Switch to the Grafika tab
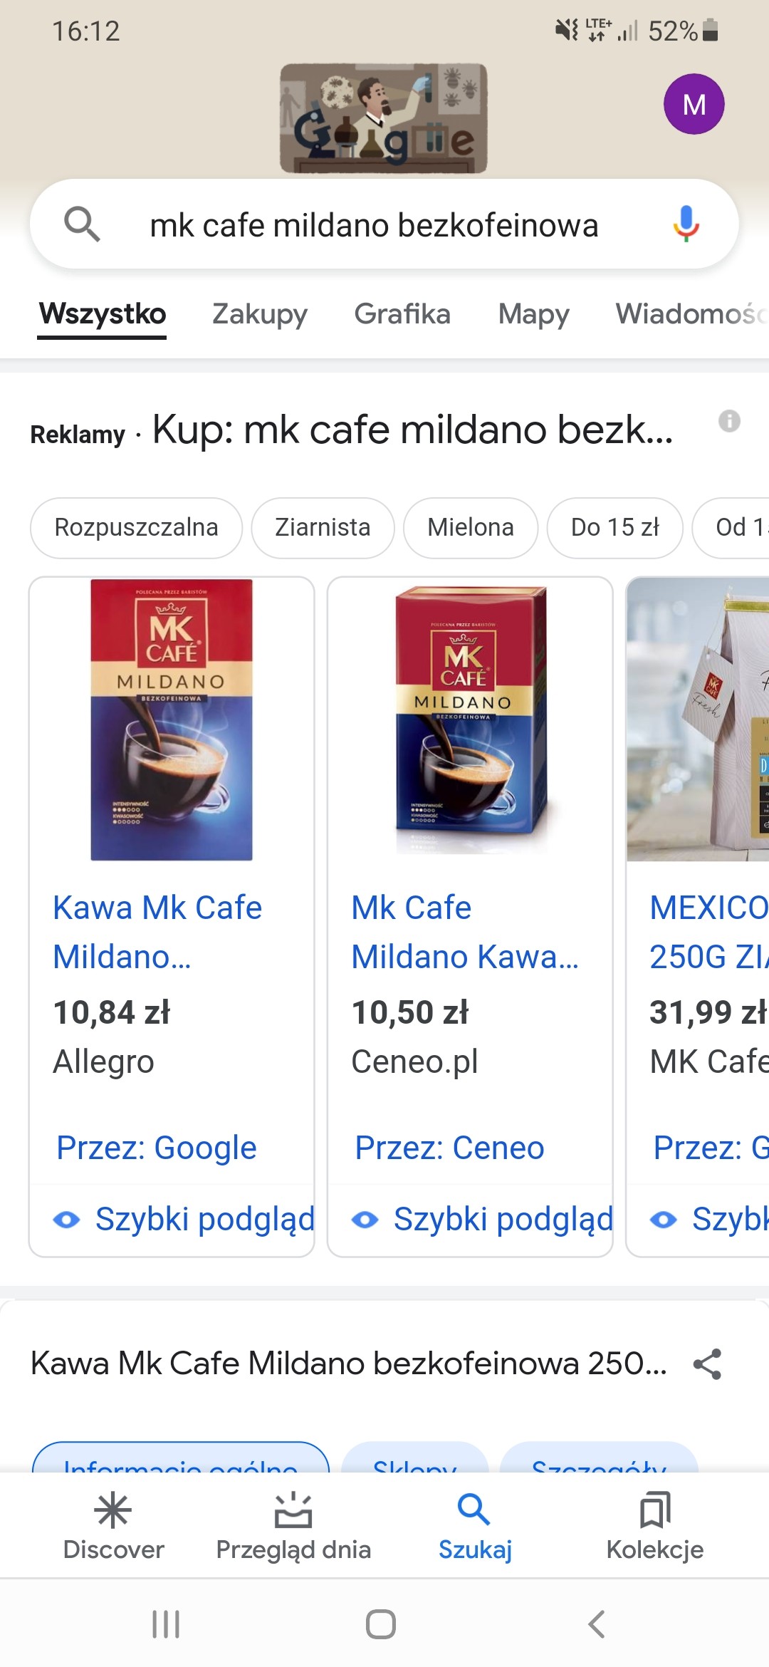Screen dimensions: 769x1667 [x=402, y=313]
